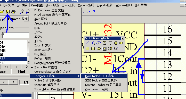Click the blue Help question mark icon
The image size is (186, 99).
click(x=94, y=12)
